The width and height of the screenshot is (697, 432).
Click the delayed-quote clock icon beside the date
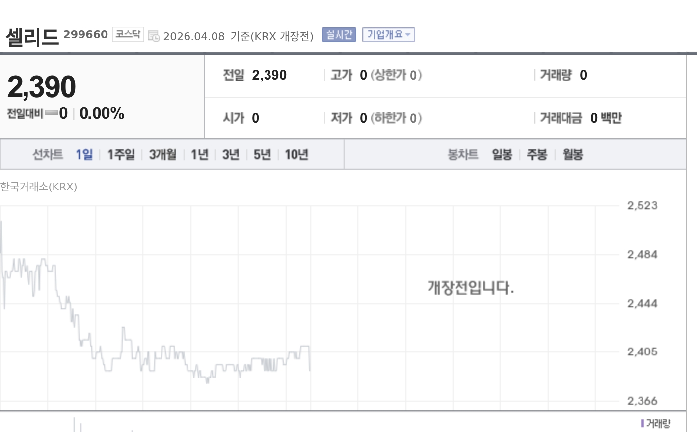coord(155,36)
